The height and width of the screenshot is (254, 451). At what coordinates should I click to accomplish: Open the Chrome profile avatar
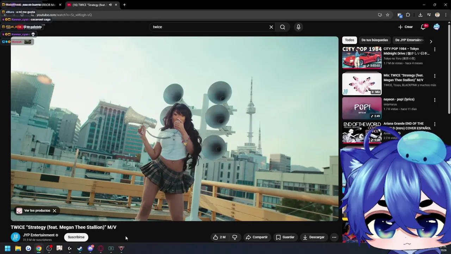437,15
